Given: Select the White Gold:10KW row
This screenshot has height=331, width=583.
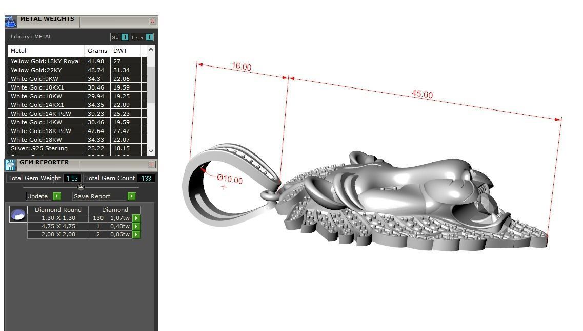Looking at the screenshot, I should click(77, 96).
